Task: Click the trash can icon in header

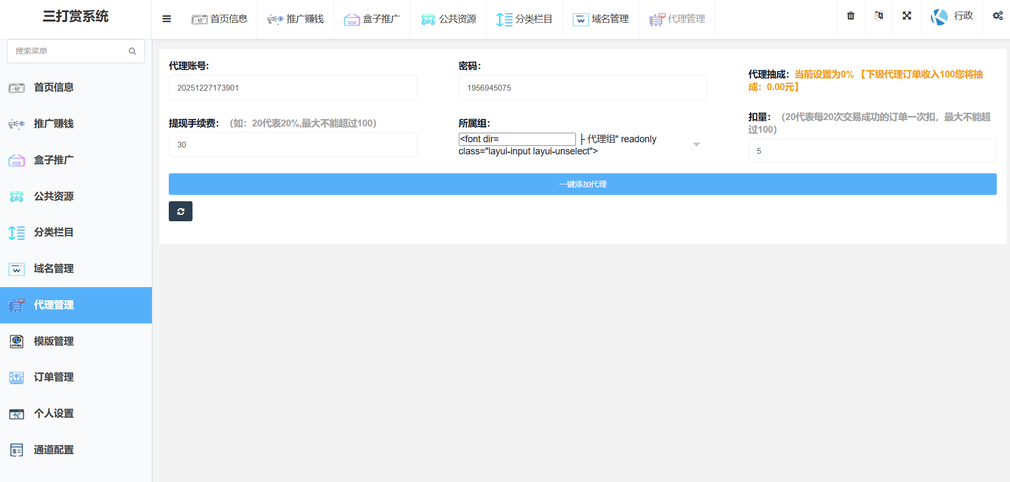Action: [851, 16]
